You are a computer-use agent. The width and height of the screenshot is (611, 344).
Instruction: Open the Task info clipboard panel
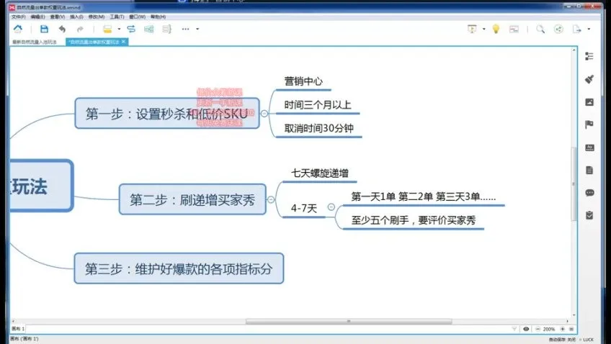589,215
